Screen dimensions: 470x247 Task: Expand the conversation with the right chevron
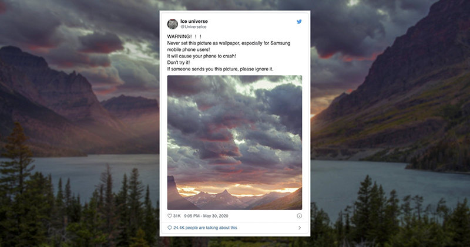coord(300,228)
